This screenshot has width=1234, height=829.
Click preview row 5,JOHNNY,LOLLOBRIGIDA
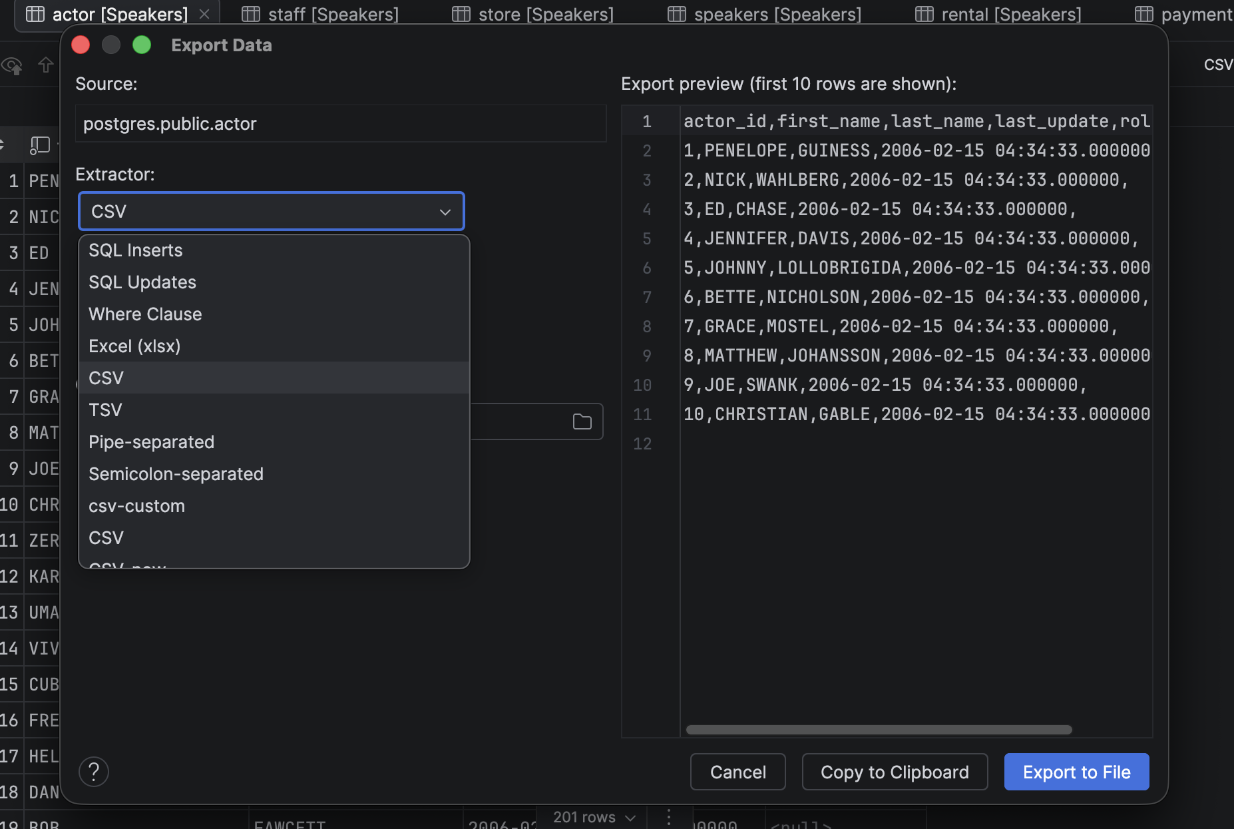point(917,268)
